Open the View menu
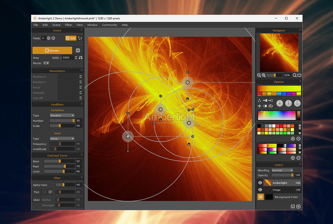This screenshot has height=224, width=333. (x=80, y=25)
